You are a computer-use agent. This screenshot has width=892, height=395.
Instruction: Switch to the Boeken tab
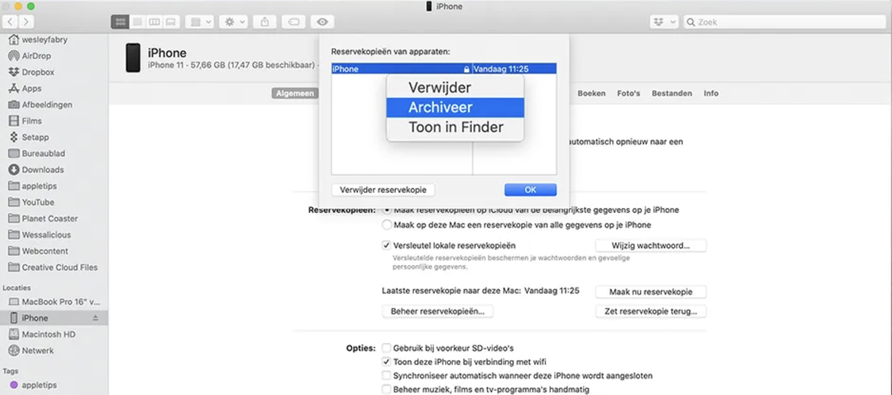pyautogui.click(x=591, y=93)
